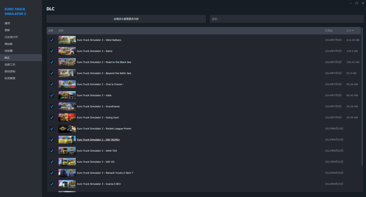Uncheck the Rocket League Promo checkbox
The image size is (366, 197).
52,129
